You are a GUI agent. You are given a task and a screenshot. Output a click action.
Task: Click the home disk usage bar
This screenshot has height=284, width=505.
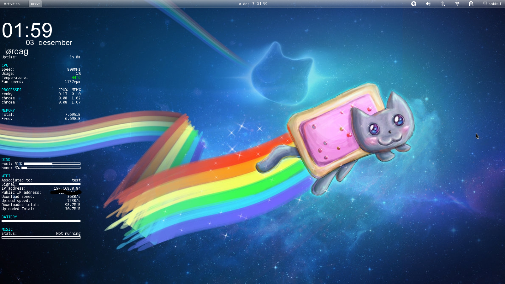point(51,168)
